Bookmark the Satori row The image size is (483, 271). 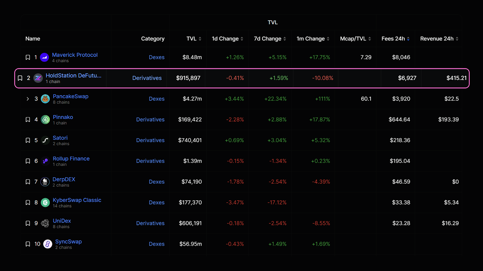pos(28,140)
